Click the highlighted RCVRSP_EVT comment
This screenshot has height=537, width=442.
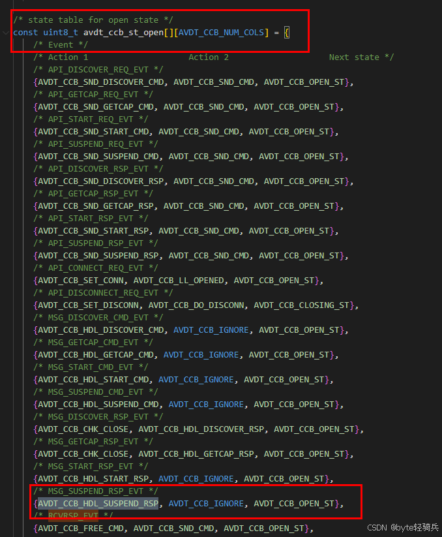coord(73,515)
